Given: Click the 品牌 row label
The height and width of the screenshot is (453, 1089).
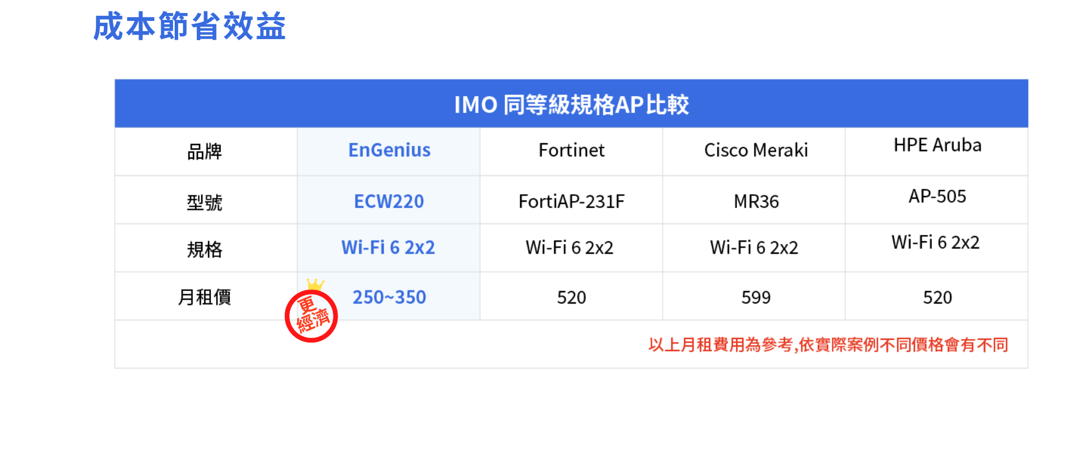Looking at the screenshot, I should pyautogui.click(x=205, y=152).
